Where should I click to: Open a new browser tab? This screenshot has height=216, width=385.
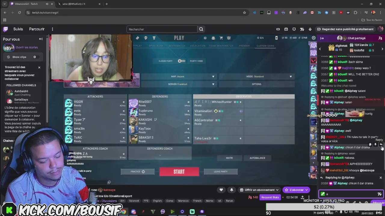click(106, 4)
